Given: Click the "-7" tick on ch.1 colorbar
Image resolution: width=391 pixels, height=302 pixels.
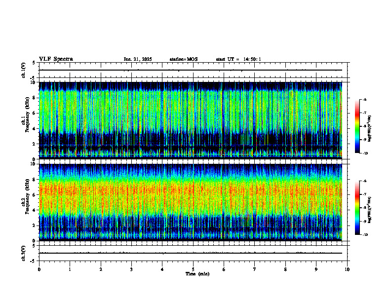Looking at the screenshot, I should [364, 113].
